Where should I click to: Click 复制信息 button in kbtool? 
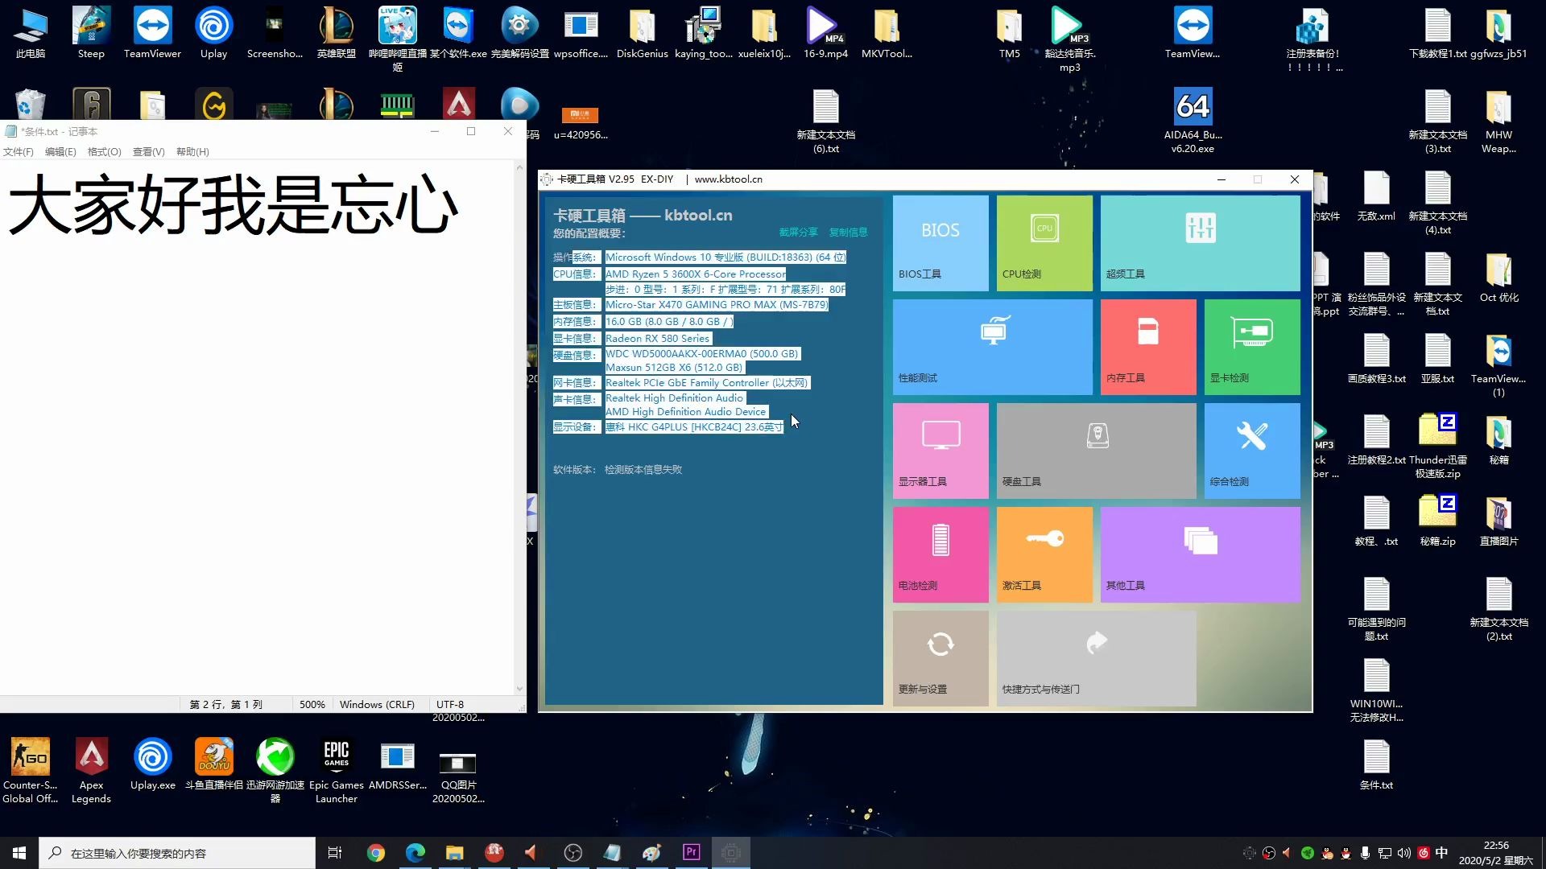pos(849,233)
